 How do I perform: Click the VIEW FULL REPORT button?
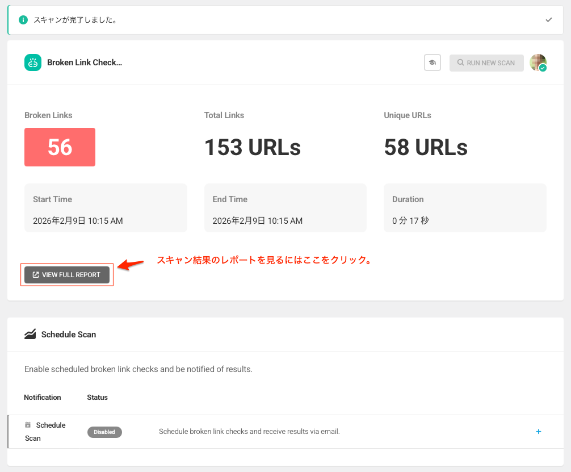(x=67, y=275)
